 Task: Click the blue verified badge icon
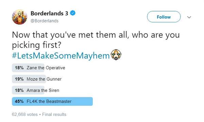(73, 13)
